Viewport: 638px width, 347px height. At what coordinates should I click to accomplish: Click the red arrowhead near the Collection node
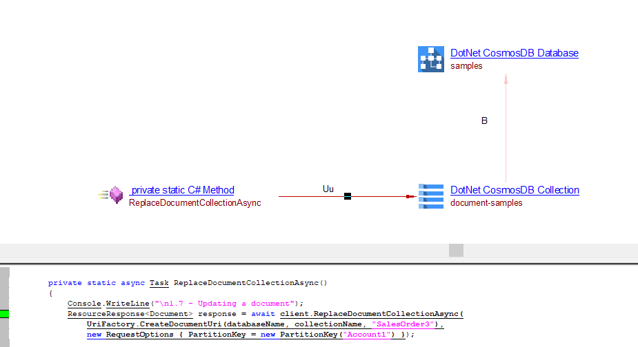point(410,196)
